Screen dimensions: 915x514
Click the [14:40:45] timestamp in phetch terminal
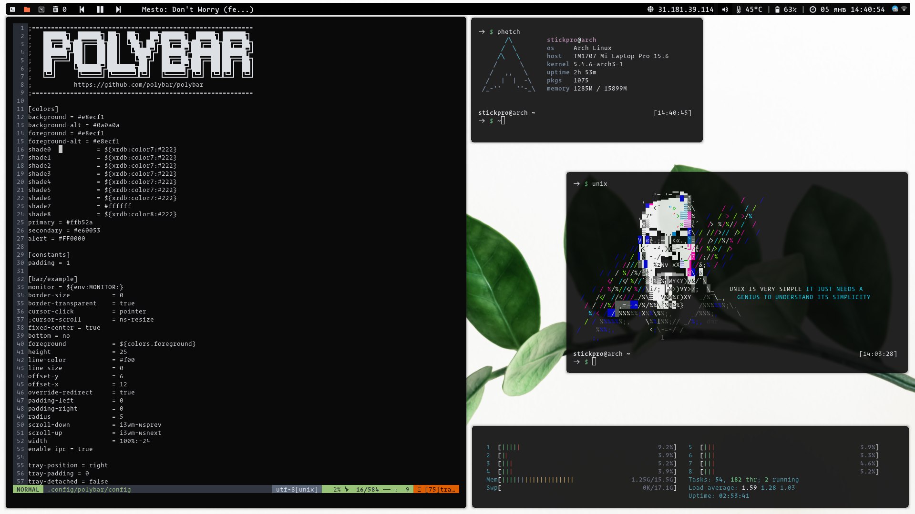click(672, 112)
